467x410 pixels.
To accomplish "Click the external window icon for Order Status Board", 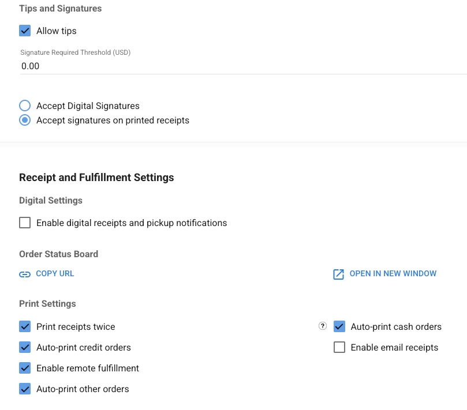I will coord(338,274).
